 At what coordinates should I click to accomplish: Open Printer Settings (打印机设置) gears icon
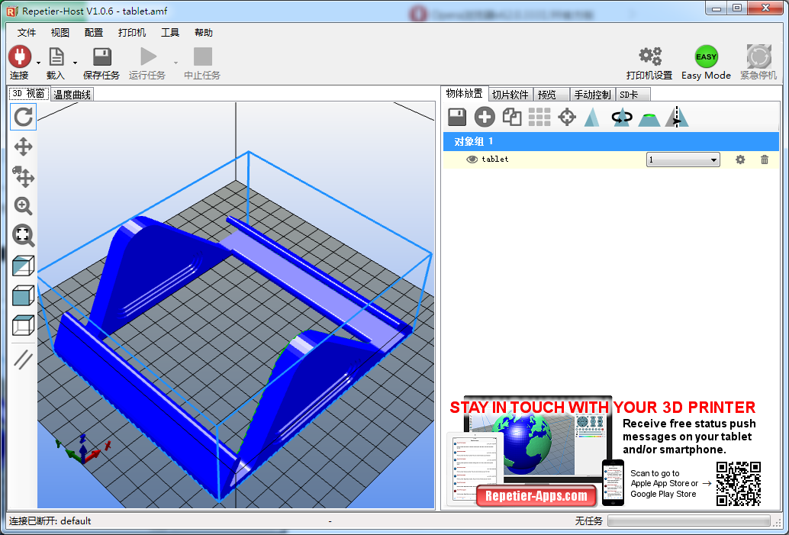point(649,56)
